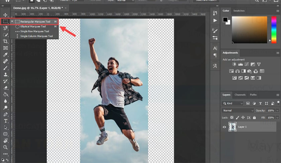Toggle the adjustment layers filter
Image resolution: width=281 pixels, height=163 pixels.
pos(254,103)
